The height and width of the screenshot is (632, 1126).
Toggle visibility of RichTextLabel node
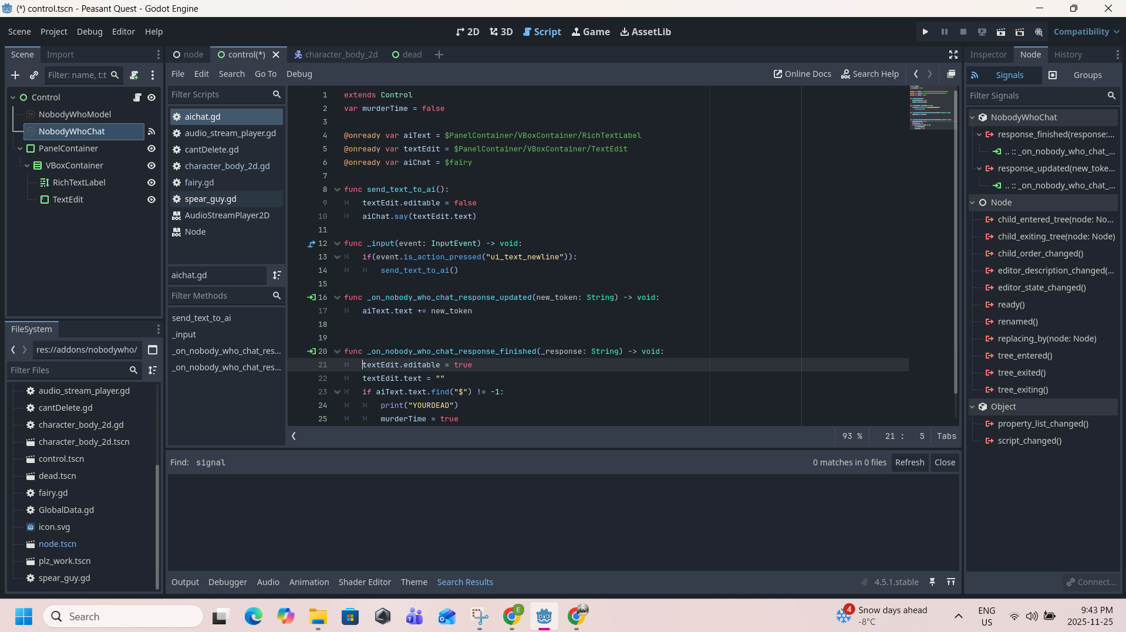click(151, 182)
